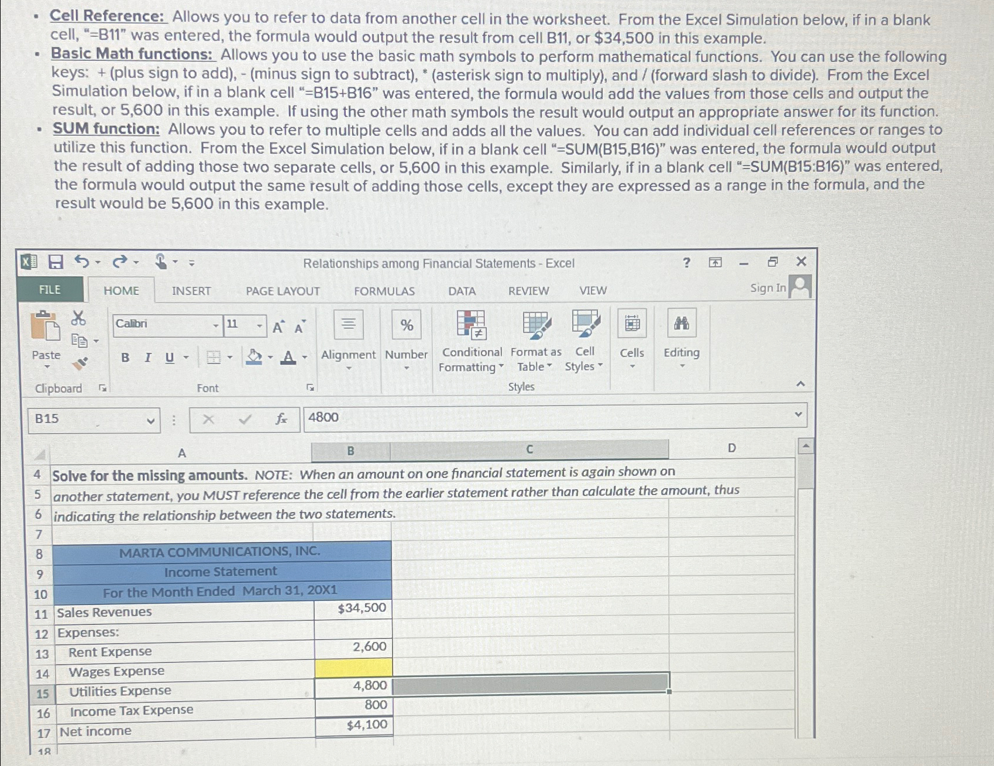Click the Cell Styles icon

click(x=585, y=324)
